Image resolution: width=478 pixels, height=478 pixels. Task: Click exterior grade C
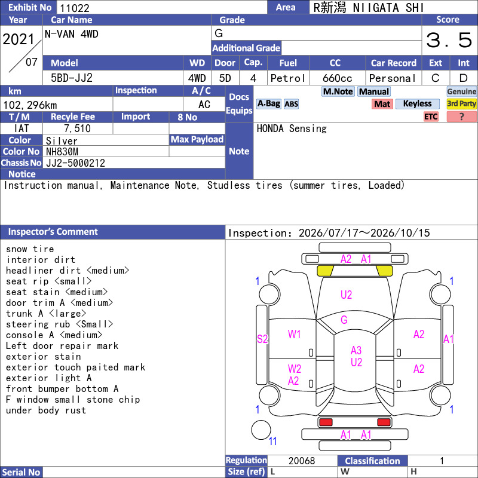coord(436,78)
